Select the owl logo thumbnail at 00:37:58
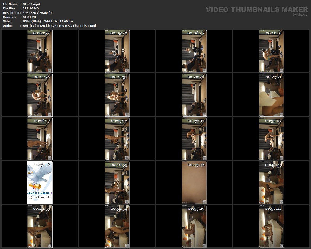This screenshot has height=249, width=311. pos(40,182)
